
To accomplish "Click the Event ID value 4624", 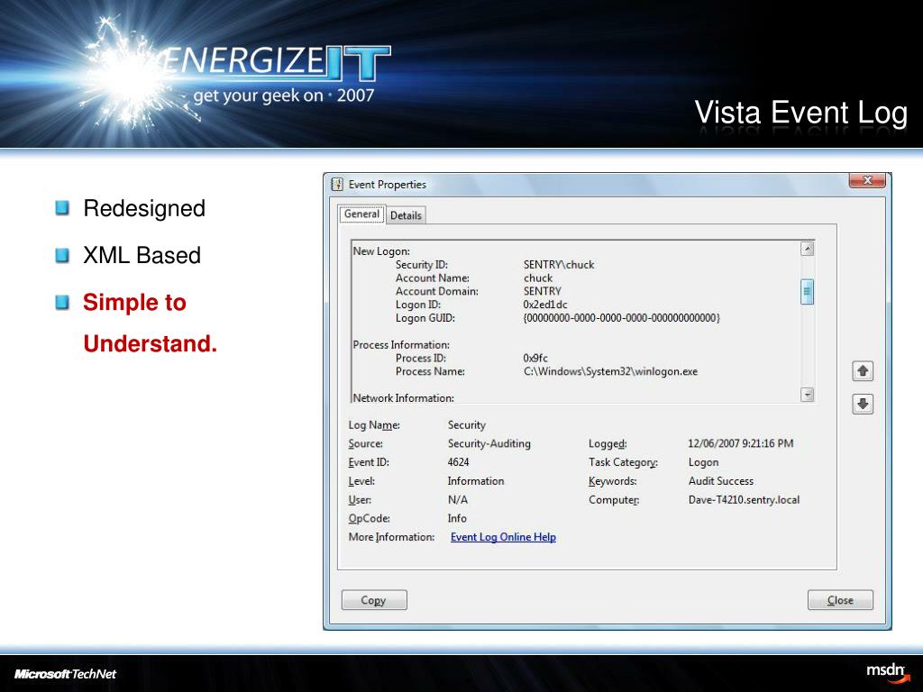I will tap(458, 462).
